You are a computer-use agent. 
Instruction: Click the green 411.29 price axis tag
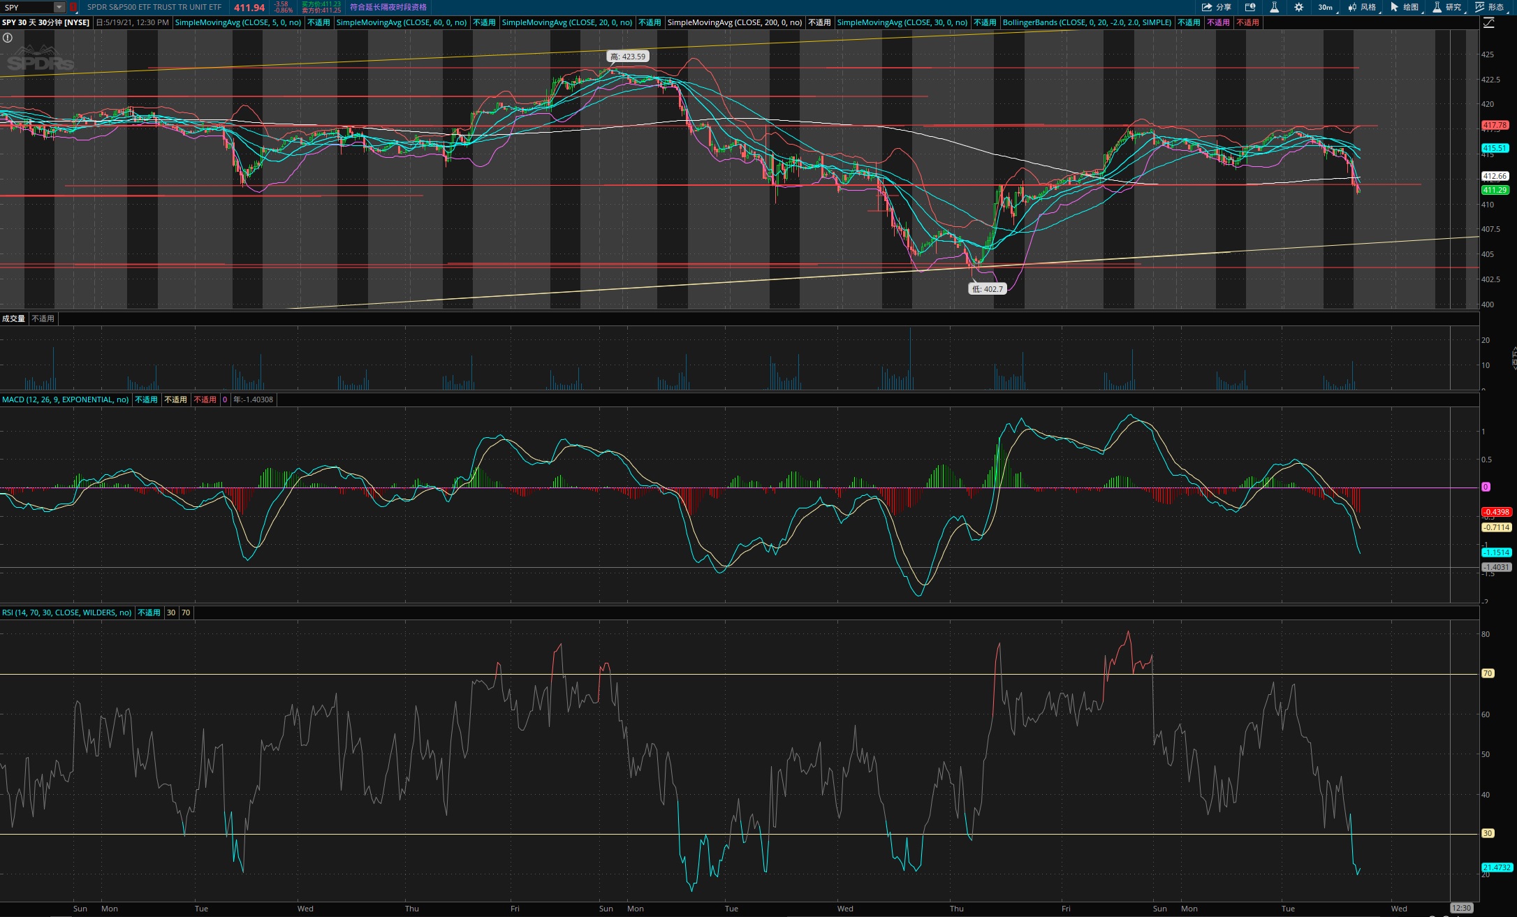(1495, 190)
